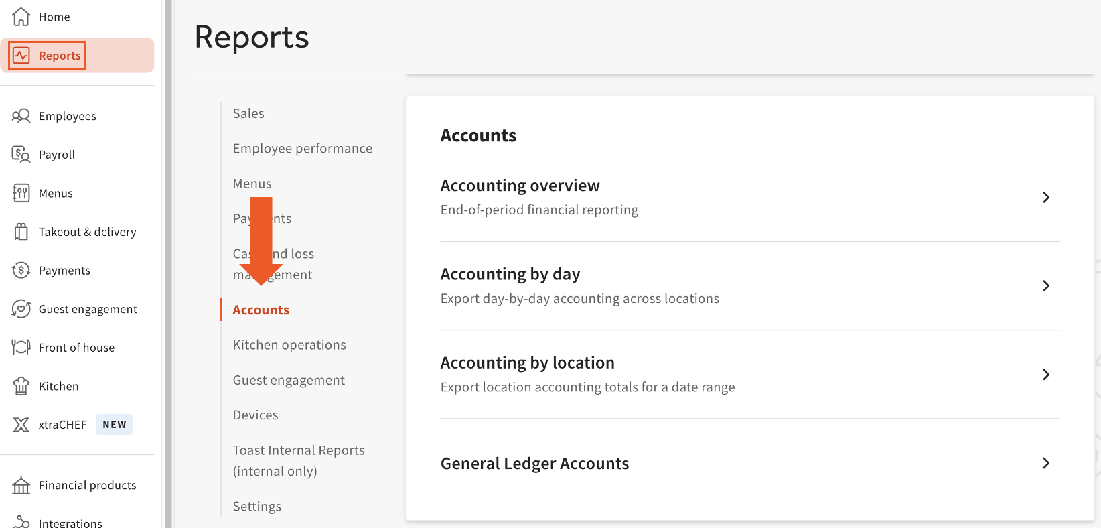This screenshot has height=528, width=1101.
Task: Select the Guest engagement icon
Action: click(x=21, y=308)
